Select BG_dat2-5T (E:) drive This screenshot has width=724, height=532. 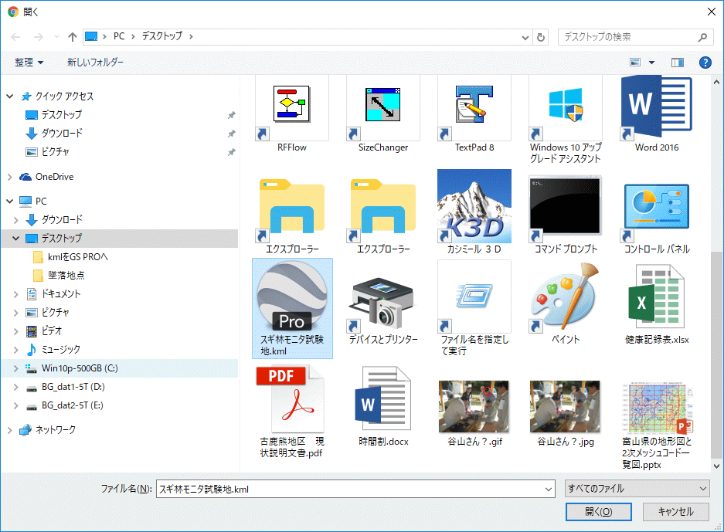pos(72,405)
